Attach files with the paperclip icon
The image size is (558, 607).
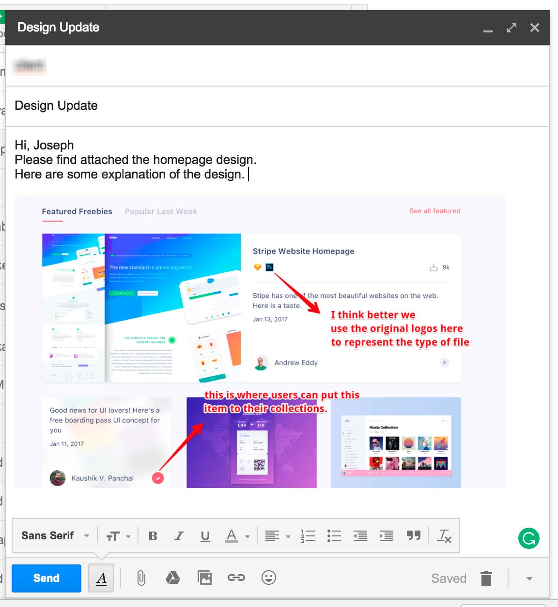141,578
